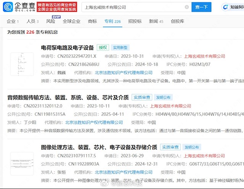Click the Qcc.com logo icon
The width and height of the screenshot is (244, 189).
[x=8, y=7]
